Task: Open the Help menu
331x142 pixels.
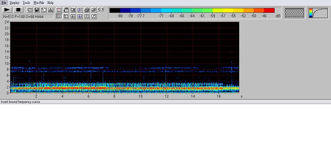Action: 50,3
